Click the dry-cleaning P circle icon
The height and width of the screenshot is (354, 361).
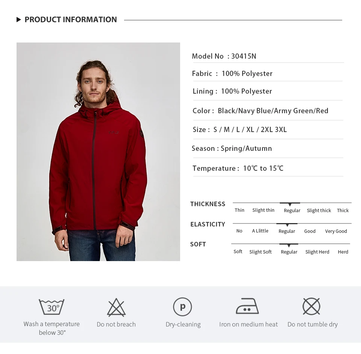pyautogui.click(x=182, y=307)
